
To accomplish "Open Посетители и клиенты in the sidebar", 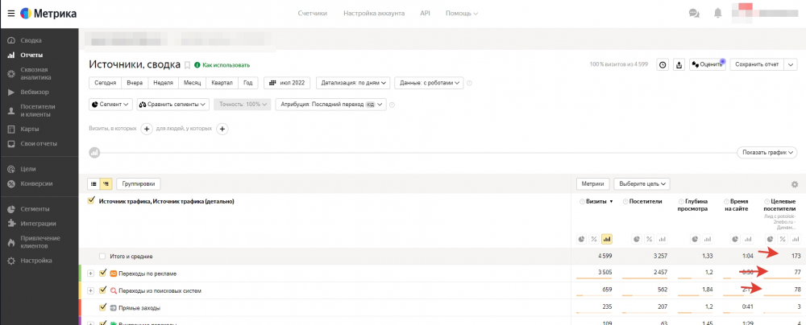I will coord(38,110).
